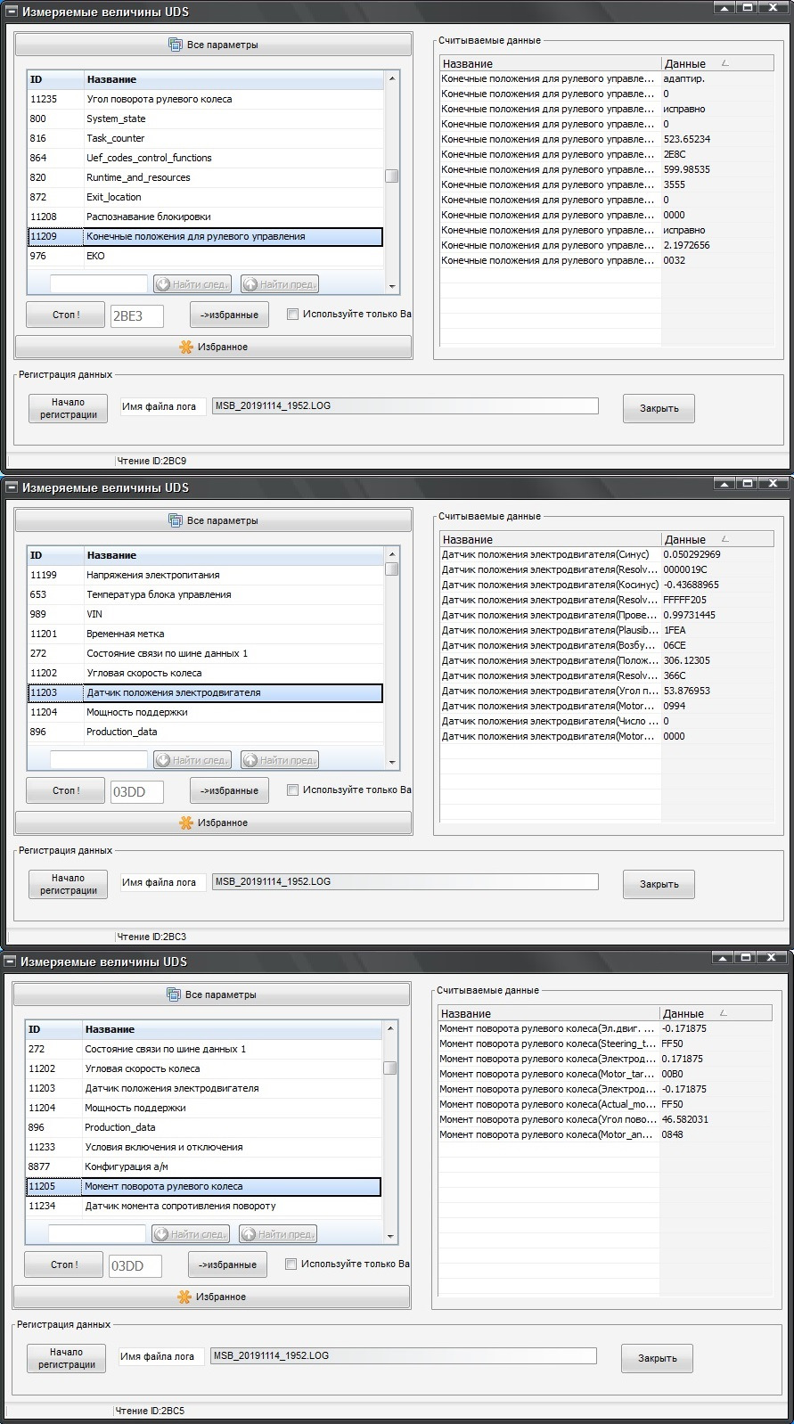The image size is (794, 1424).
Task: Select 'Конфигурация а/м' row
Action: coord(203,1166)
